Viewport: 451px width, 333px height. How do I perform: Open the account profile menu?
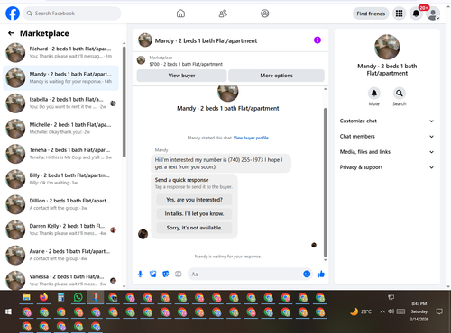click(x=433, y=14)
